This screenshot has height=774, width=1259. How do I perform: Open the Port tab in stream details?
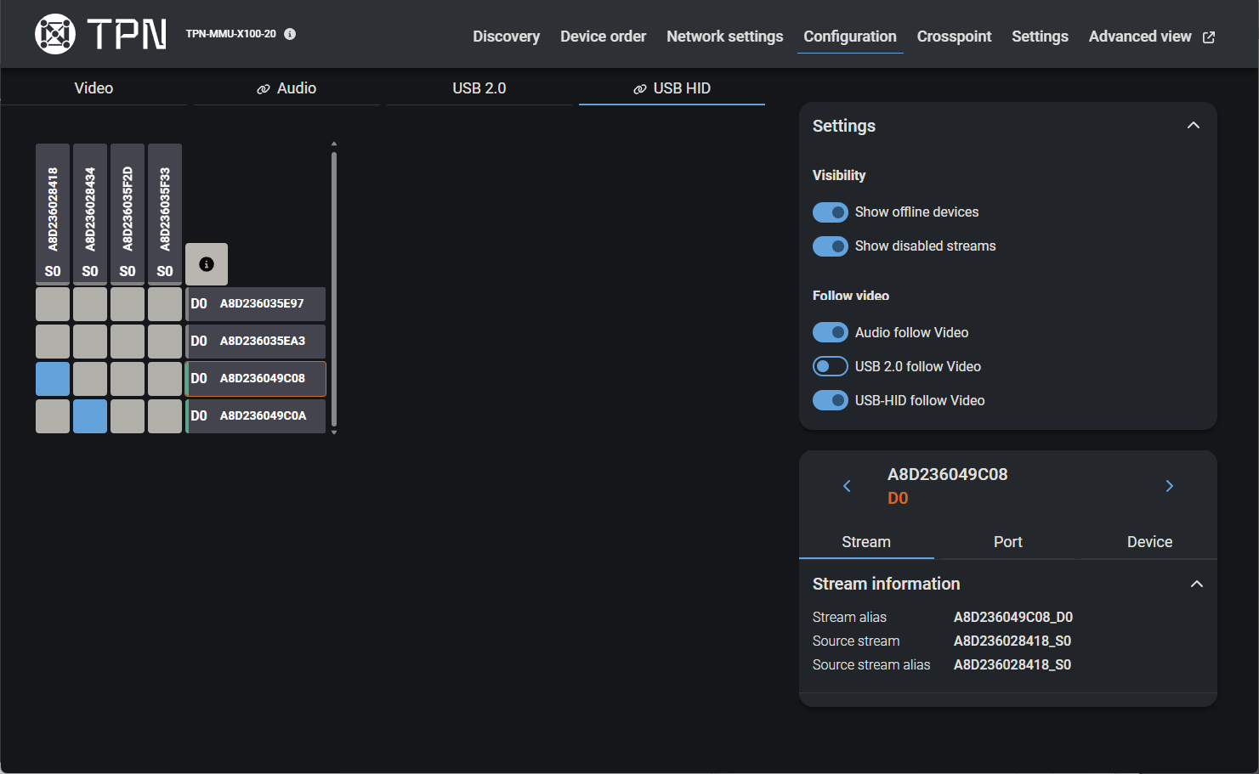[x=1008, y=542]
